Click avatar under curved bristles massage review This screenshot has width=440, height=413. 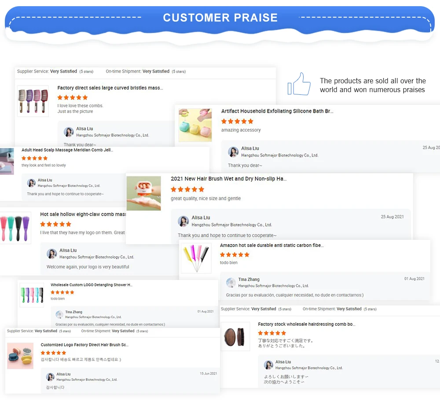point(69,132)
